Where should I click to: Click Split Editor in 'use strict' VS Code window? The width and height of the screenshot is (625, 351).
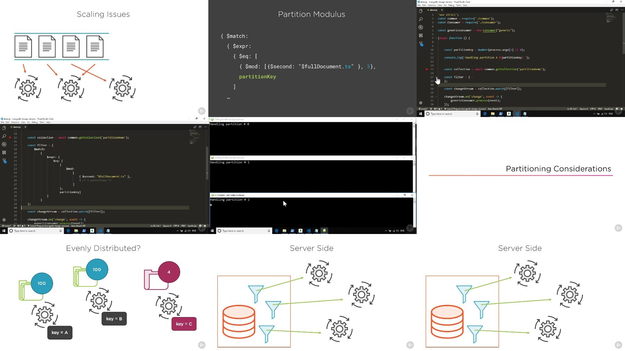coord(617,10)
